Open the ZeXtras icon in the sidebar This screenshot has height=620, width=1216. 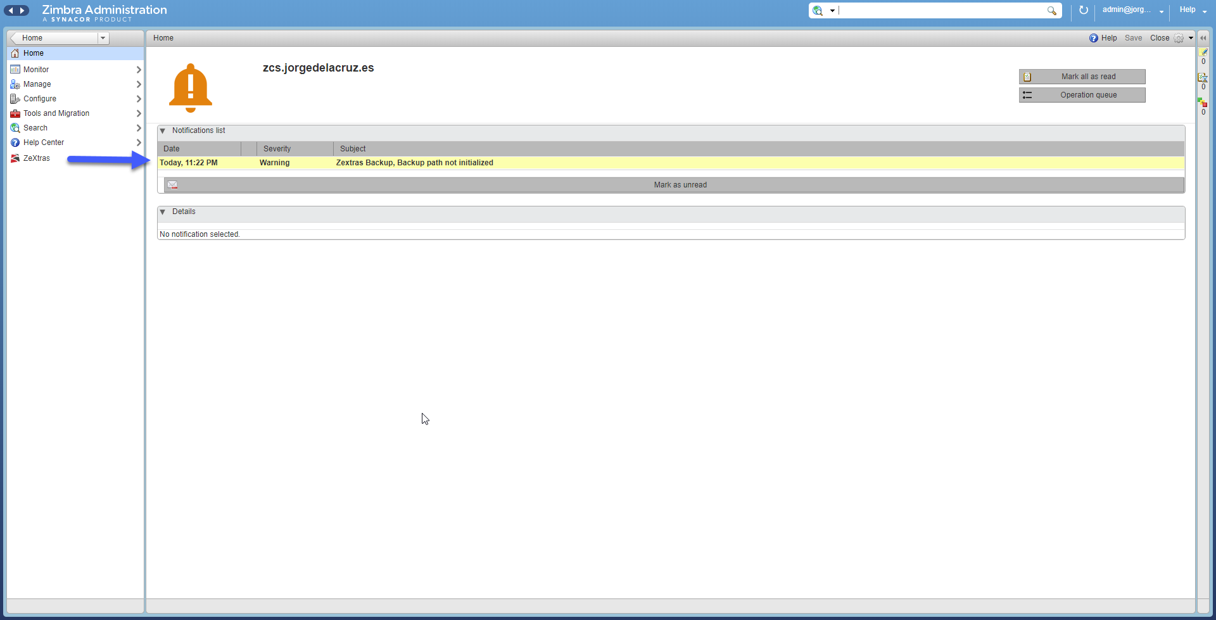(15, 158)
